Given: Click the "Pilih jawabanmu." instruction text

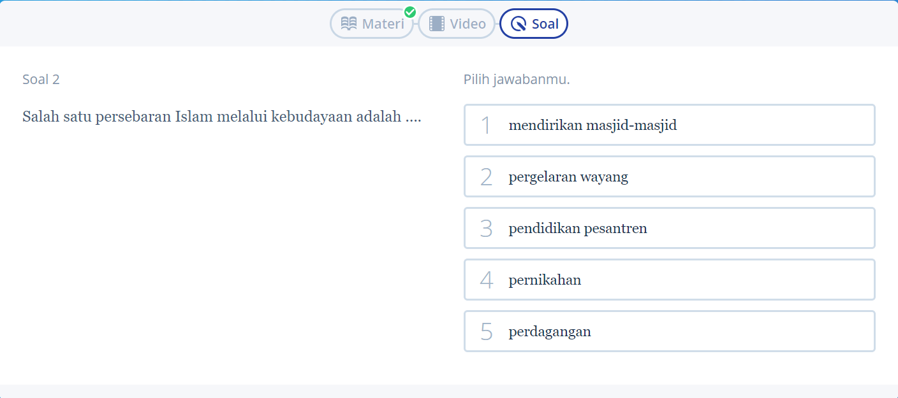Looking at the screenshot, I should [517, 80].
